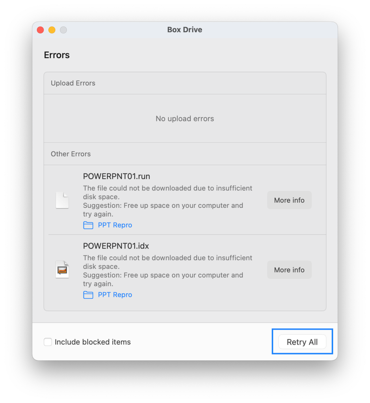The width and height of the screenshot is (370, 403).
Task: Click the Include blocked items label
Action: click(x=93, y=342)
